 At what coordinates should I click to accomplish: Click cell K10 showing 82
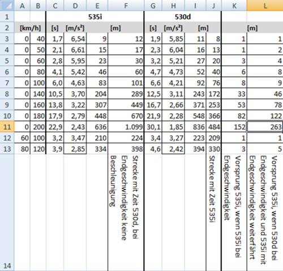[x=234, y=116]
